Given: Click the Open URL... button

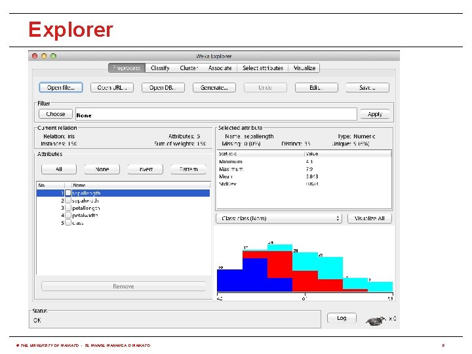Looking at the screenshot, I should tap(112, 88).
